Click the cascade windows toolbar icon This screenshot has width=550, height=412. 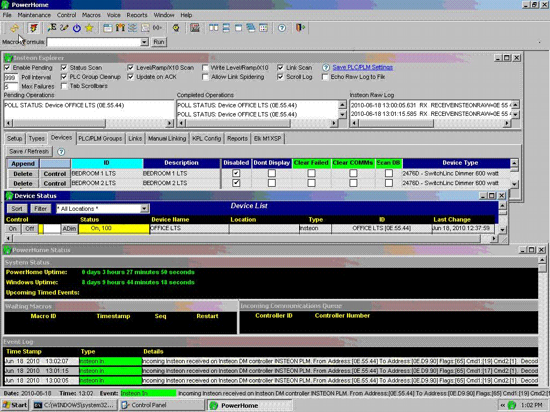point(251,28)
